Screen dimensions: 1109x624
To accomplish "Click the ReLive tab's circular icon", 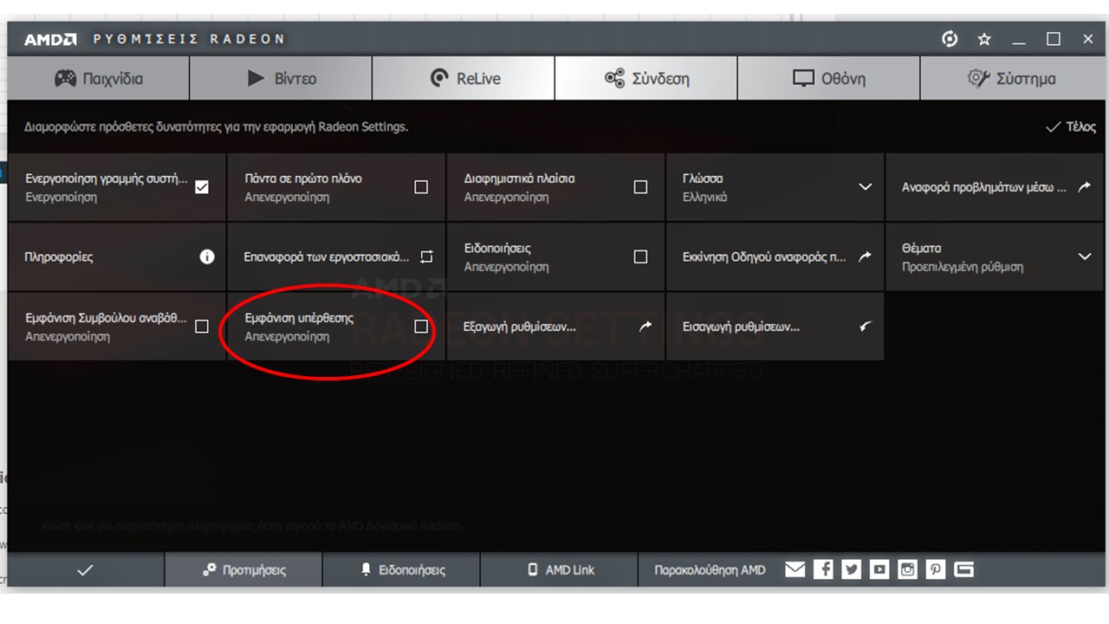I will coord(439,79).
